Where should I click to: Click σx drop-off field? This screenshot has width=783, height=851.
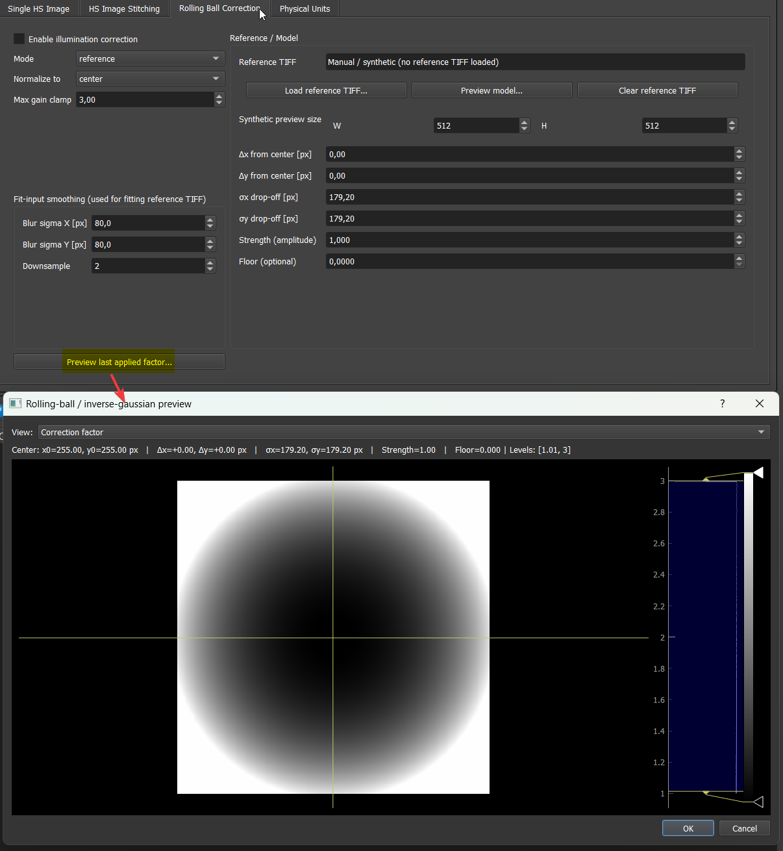click(530, 197)
